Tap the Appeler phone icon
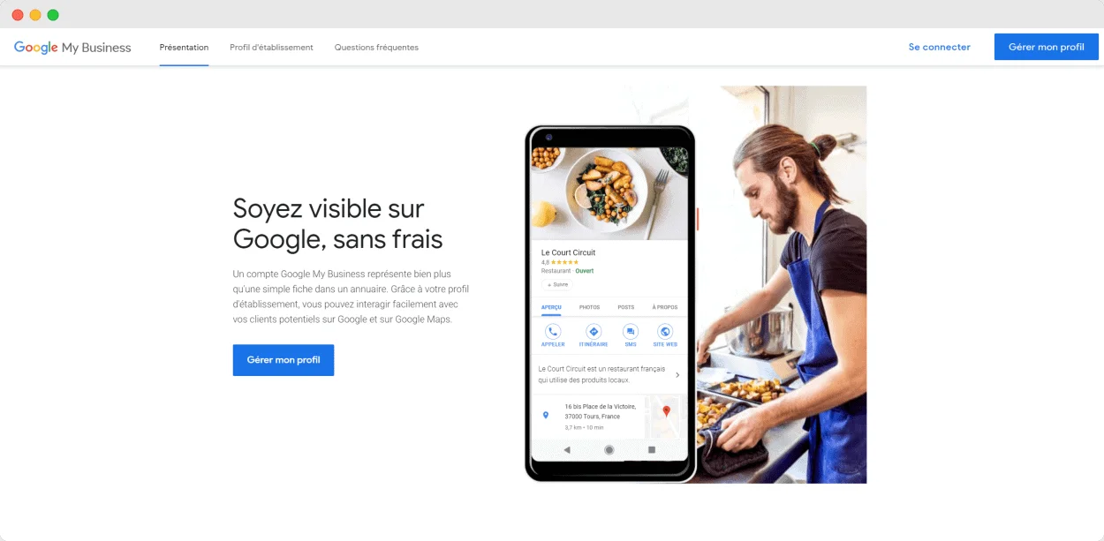The height and width of the screenshot is (541, 1104). pos(553,332)
